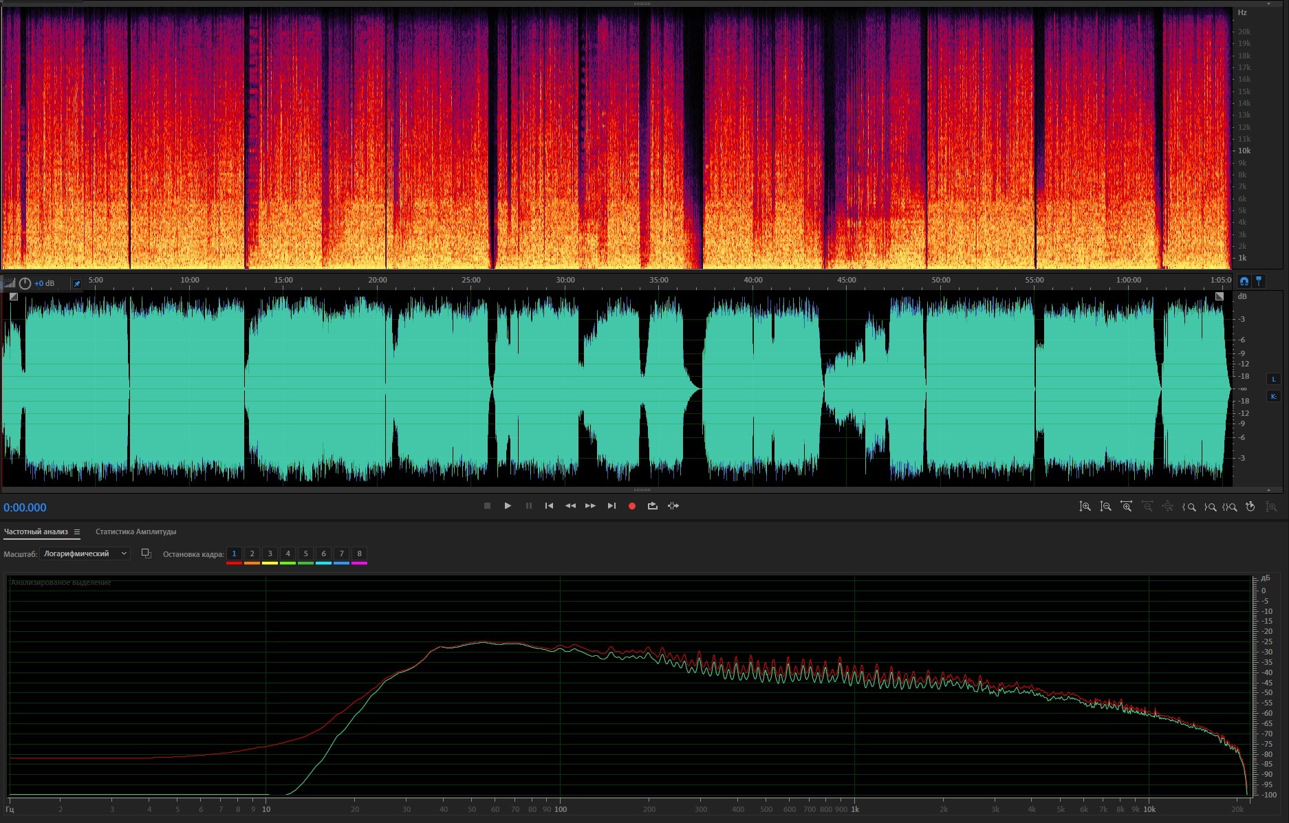Toggle left channel L button
1289x823 pixels.
pyautogui.click(x=1273, y=379)
